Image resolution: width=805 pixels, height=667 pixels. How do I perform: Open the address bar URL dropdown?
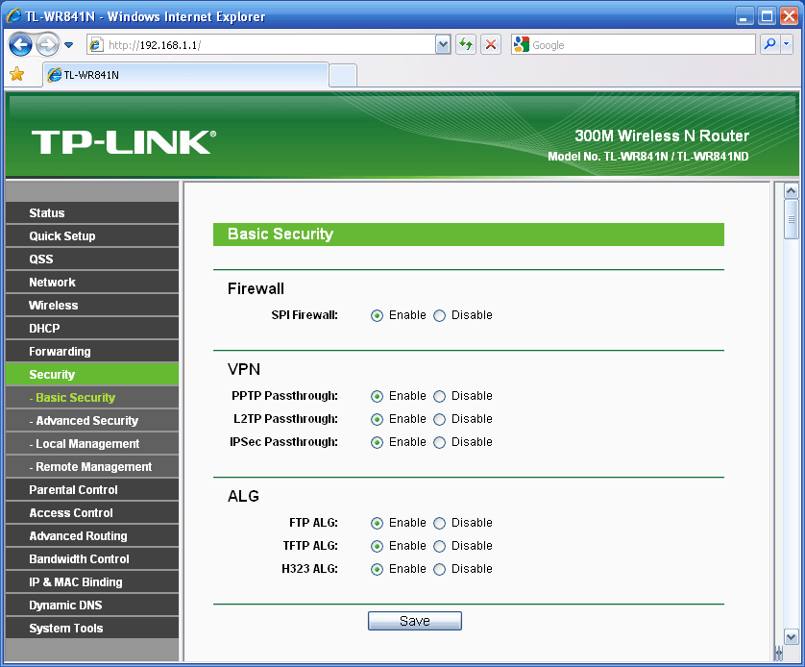443,45
